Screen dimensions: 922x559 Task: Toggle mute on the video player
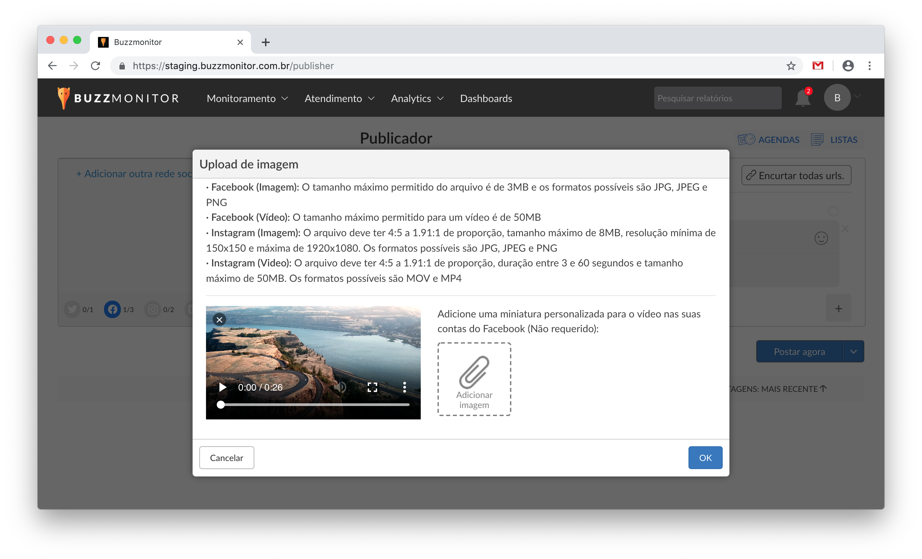click(340, 387)
